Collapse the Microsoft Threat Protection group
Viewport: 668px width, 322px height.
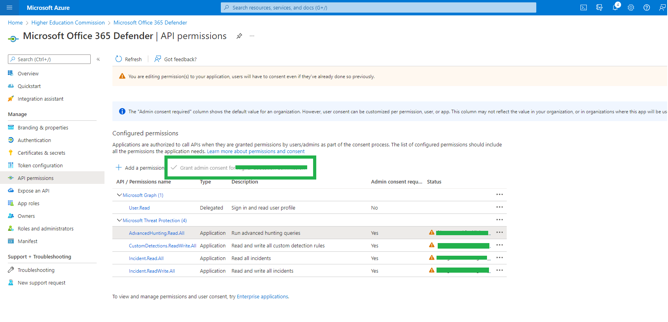click(x=119, y=220)
